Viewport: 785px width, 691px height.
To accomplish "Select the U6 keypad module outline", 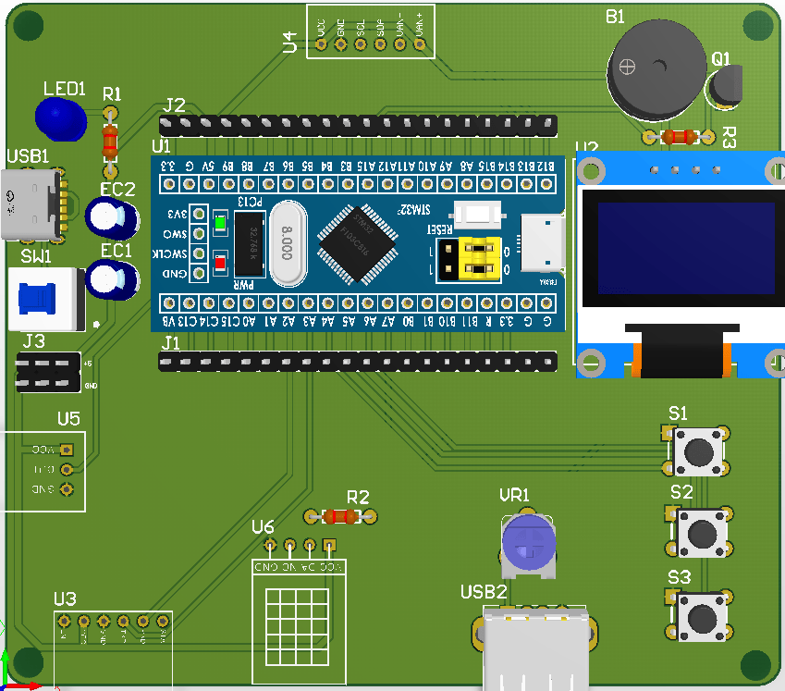I will tap(299, 622).
